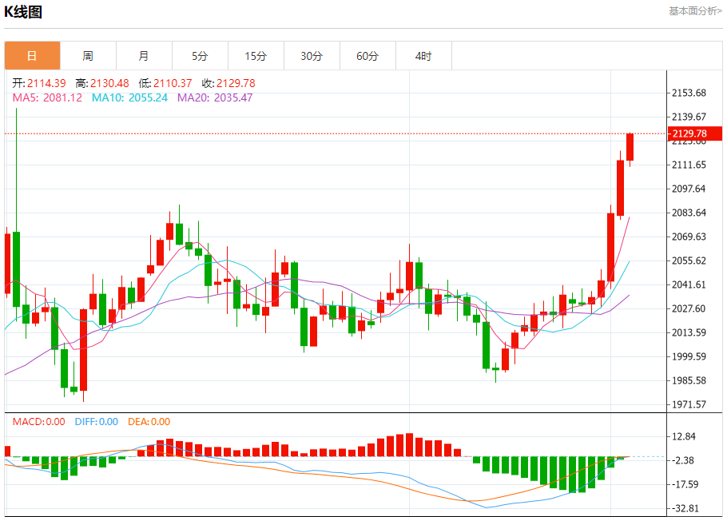The height and width of the screenshot is (517, 727).
Task: Open the 基本面分析 link
Action: [x=695, y=10]
